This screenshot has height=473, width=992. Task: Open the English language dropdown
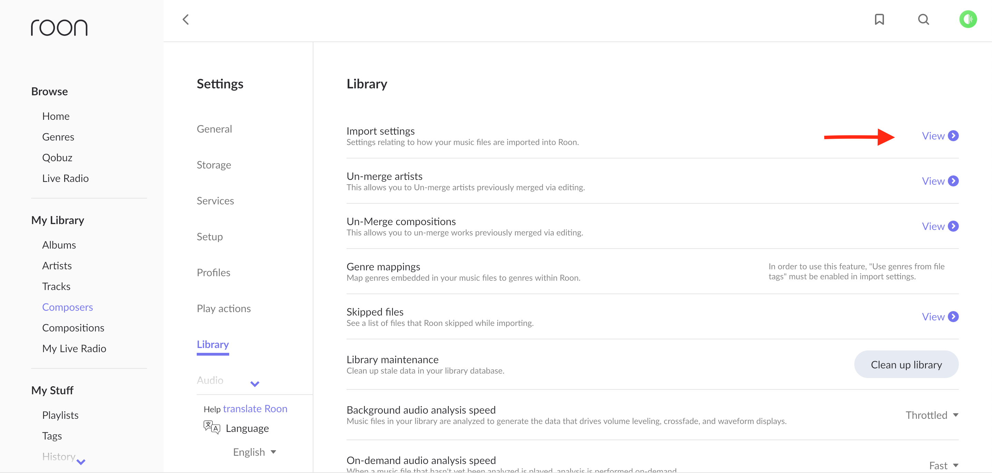tap(254, 452)
